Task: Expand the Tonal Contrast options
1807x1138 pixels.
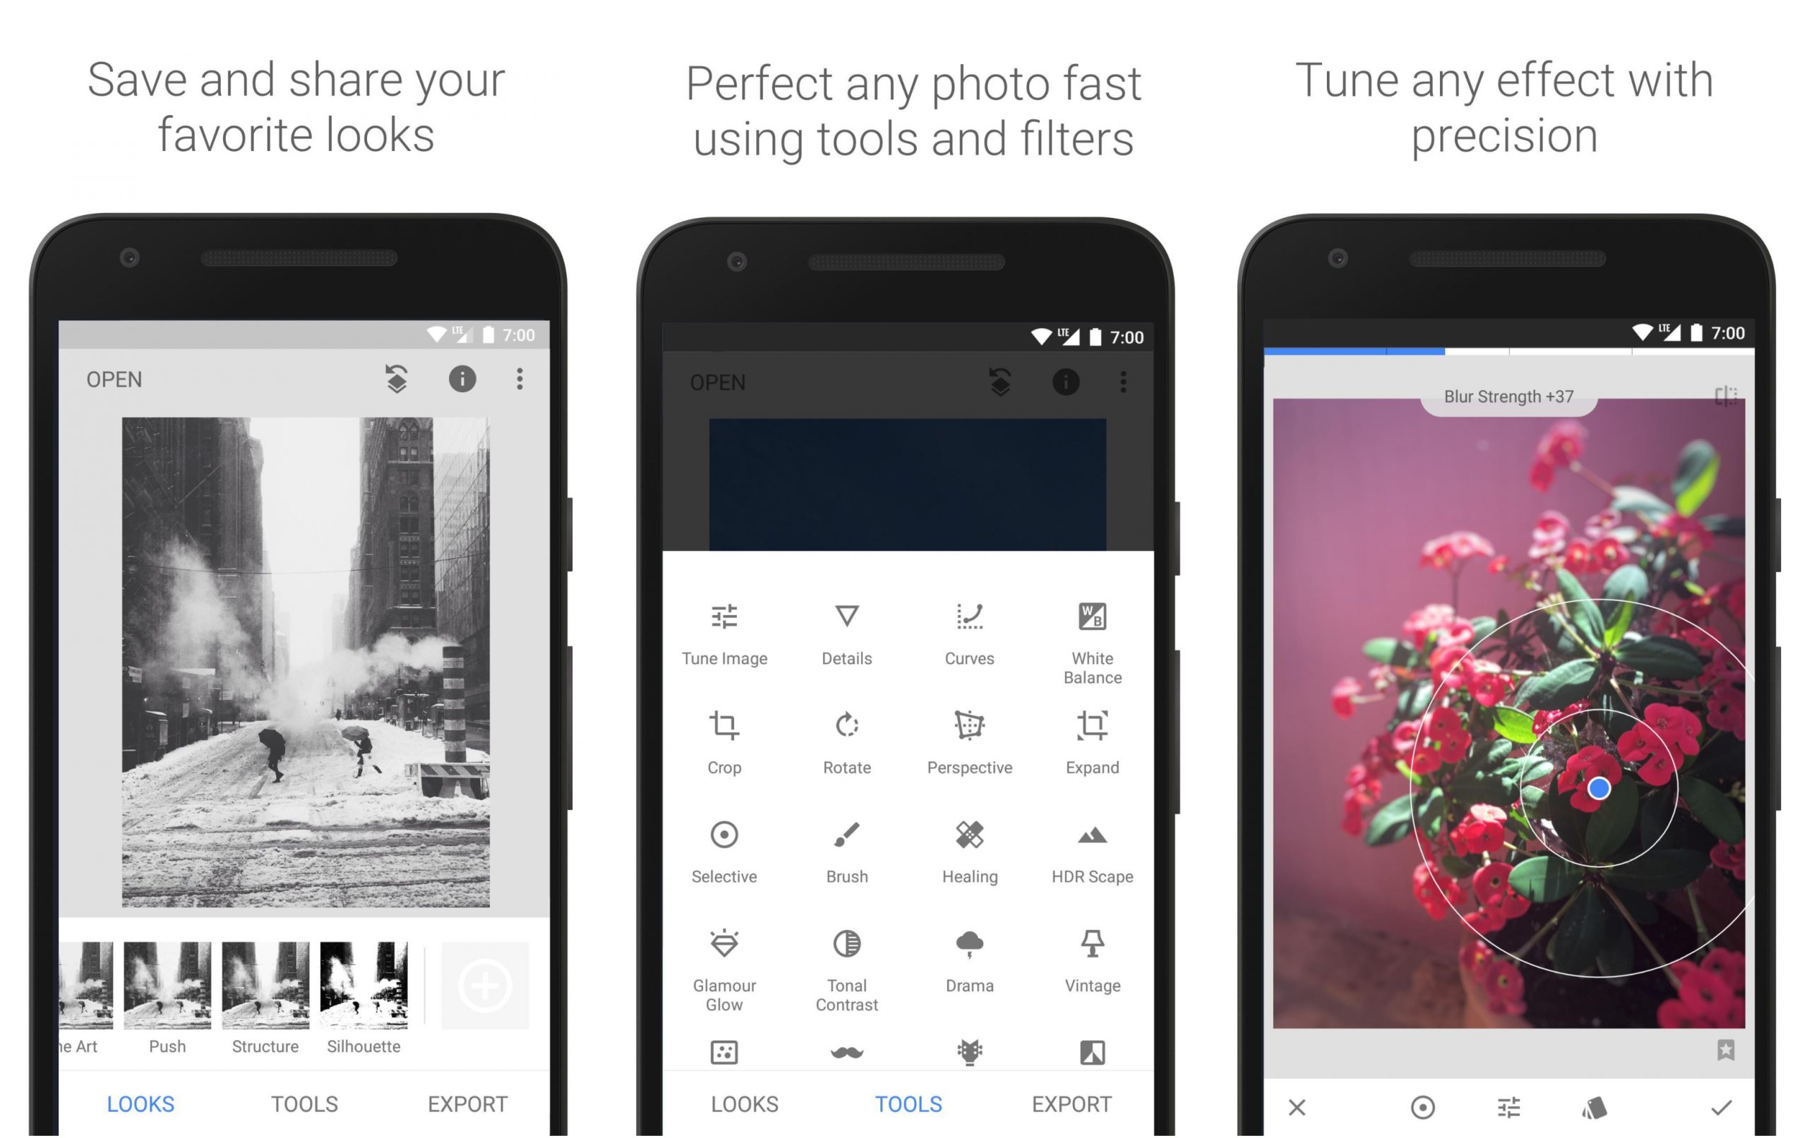Action: pyautogui.click(x=846, y=960)
